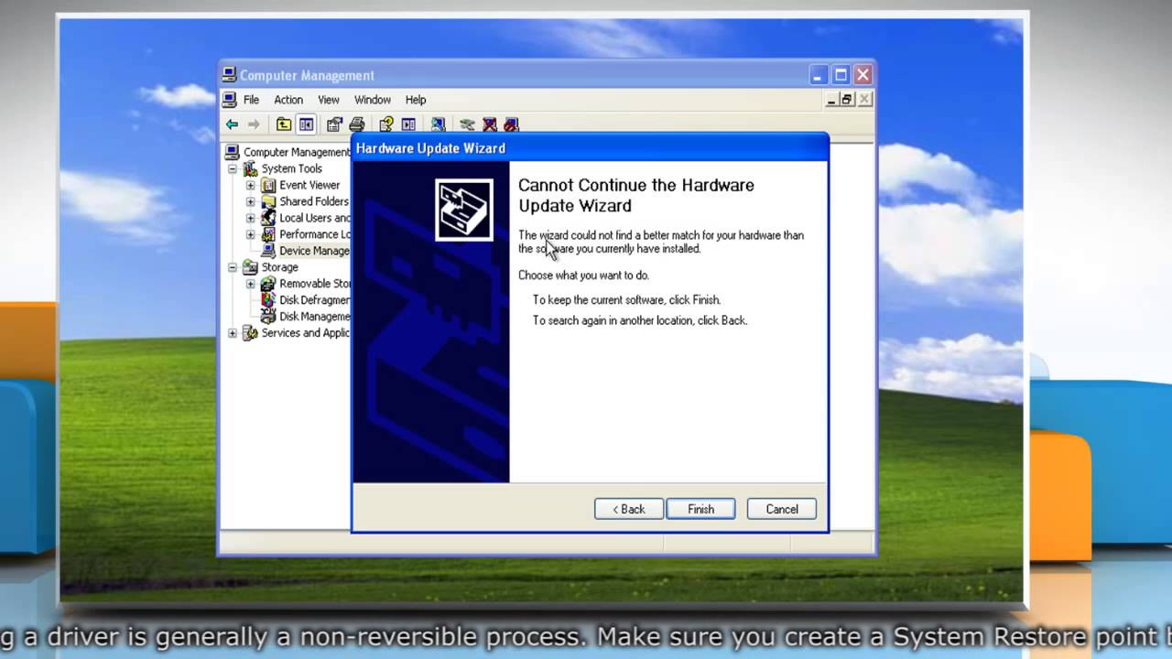
Task: Expand the Shared Folders branch
Action: (x=251, y=201)
